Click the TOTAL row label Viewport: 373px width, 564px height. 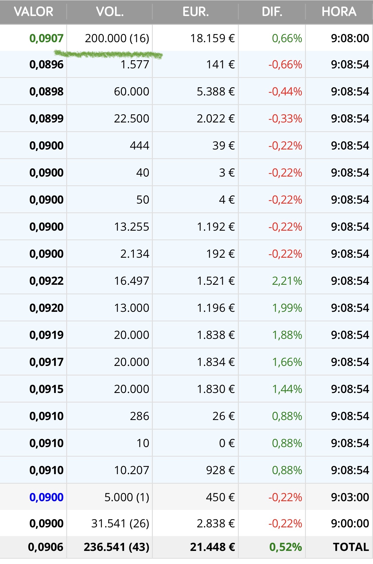[351, 547]
